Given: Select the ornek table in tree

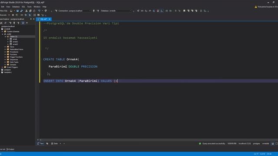Looking at the screenshot, I should pyautogui.click(x=15, y=39).
